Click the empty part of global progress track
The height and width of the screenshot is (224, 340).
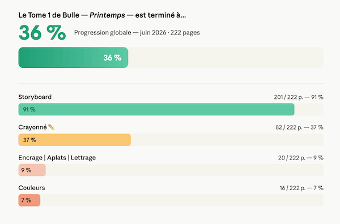click(226, 58)
